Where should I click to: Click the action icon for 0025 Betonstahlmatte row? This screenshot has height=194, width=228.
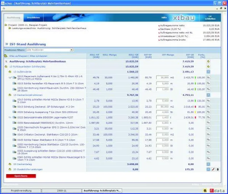pos(208,117)
